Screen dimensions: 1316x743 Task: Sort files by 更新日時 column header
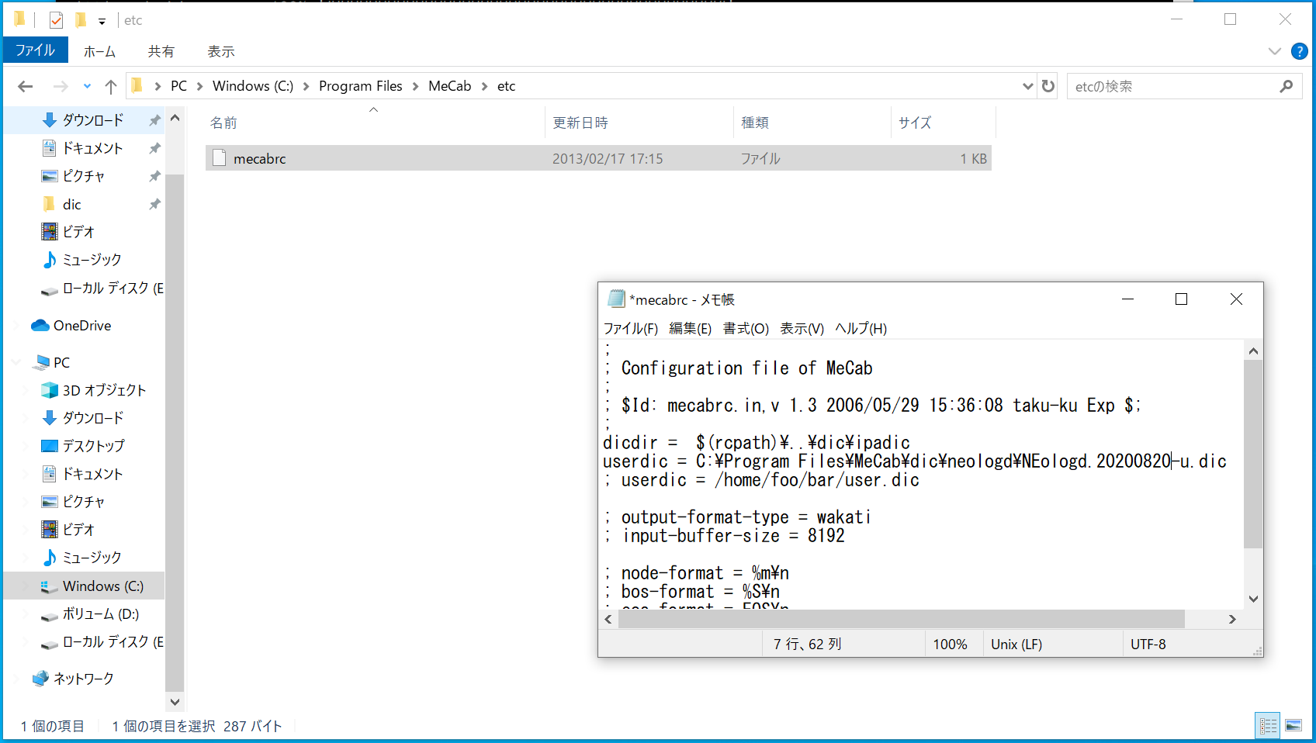[580, 123]
